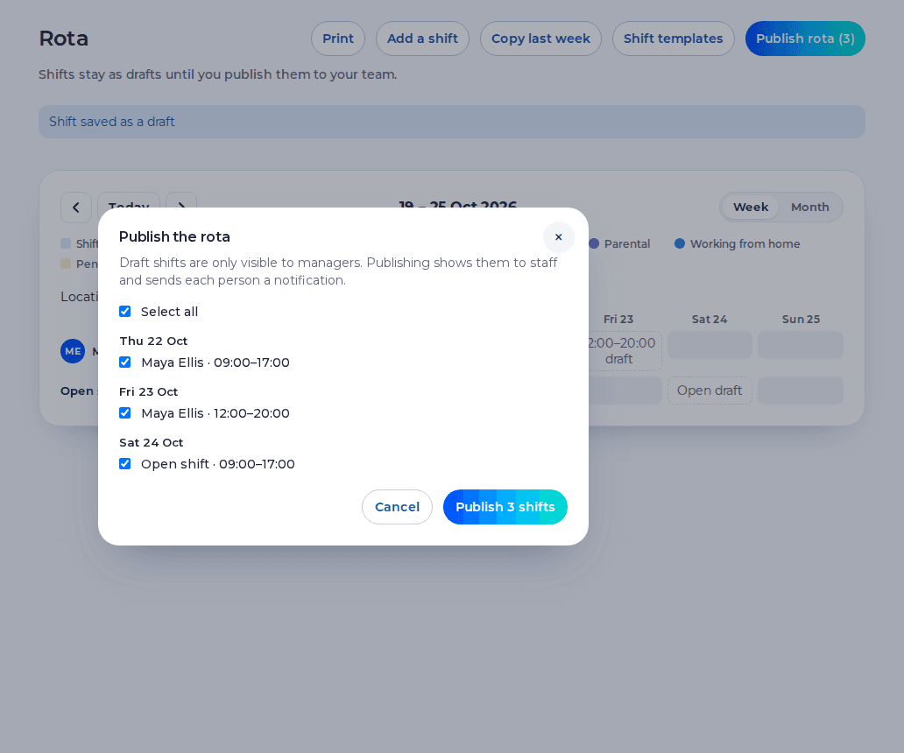This screenshot has height=753, width=904.
Task: Confirm with Publish 3 shifts button
Action: pyautogui.click(x=505, y=507)
